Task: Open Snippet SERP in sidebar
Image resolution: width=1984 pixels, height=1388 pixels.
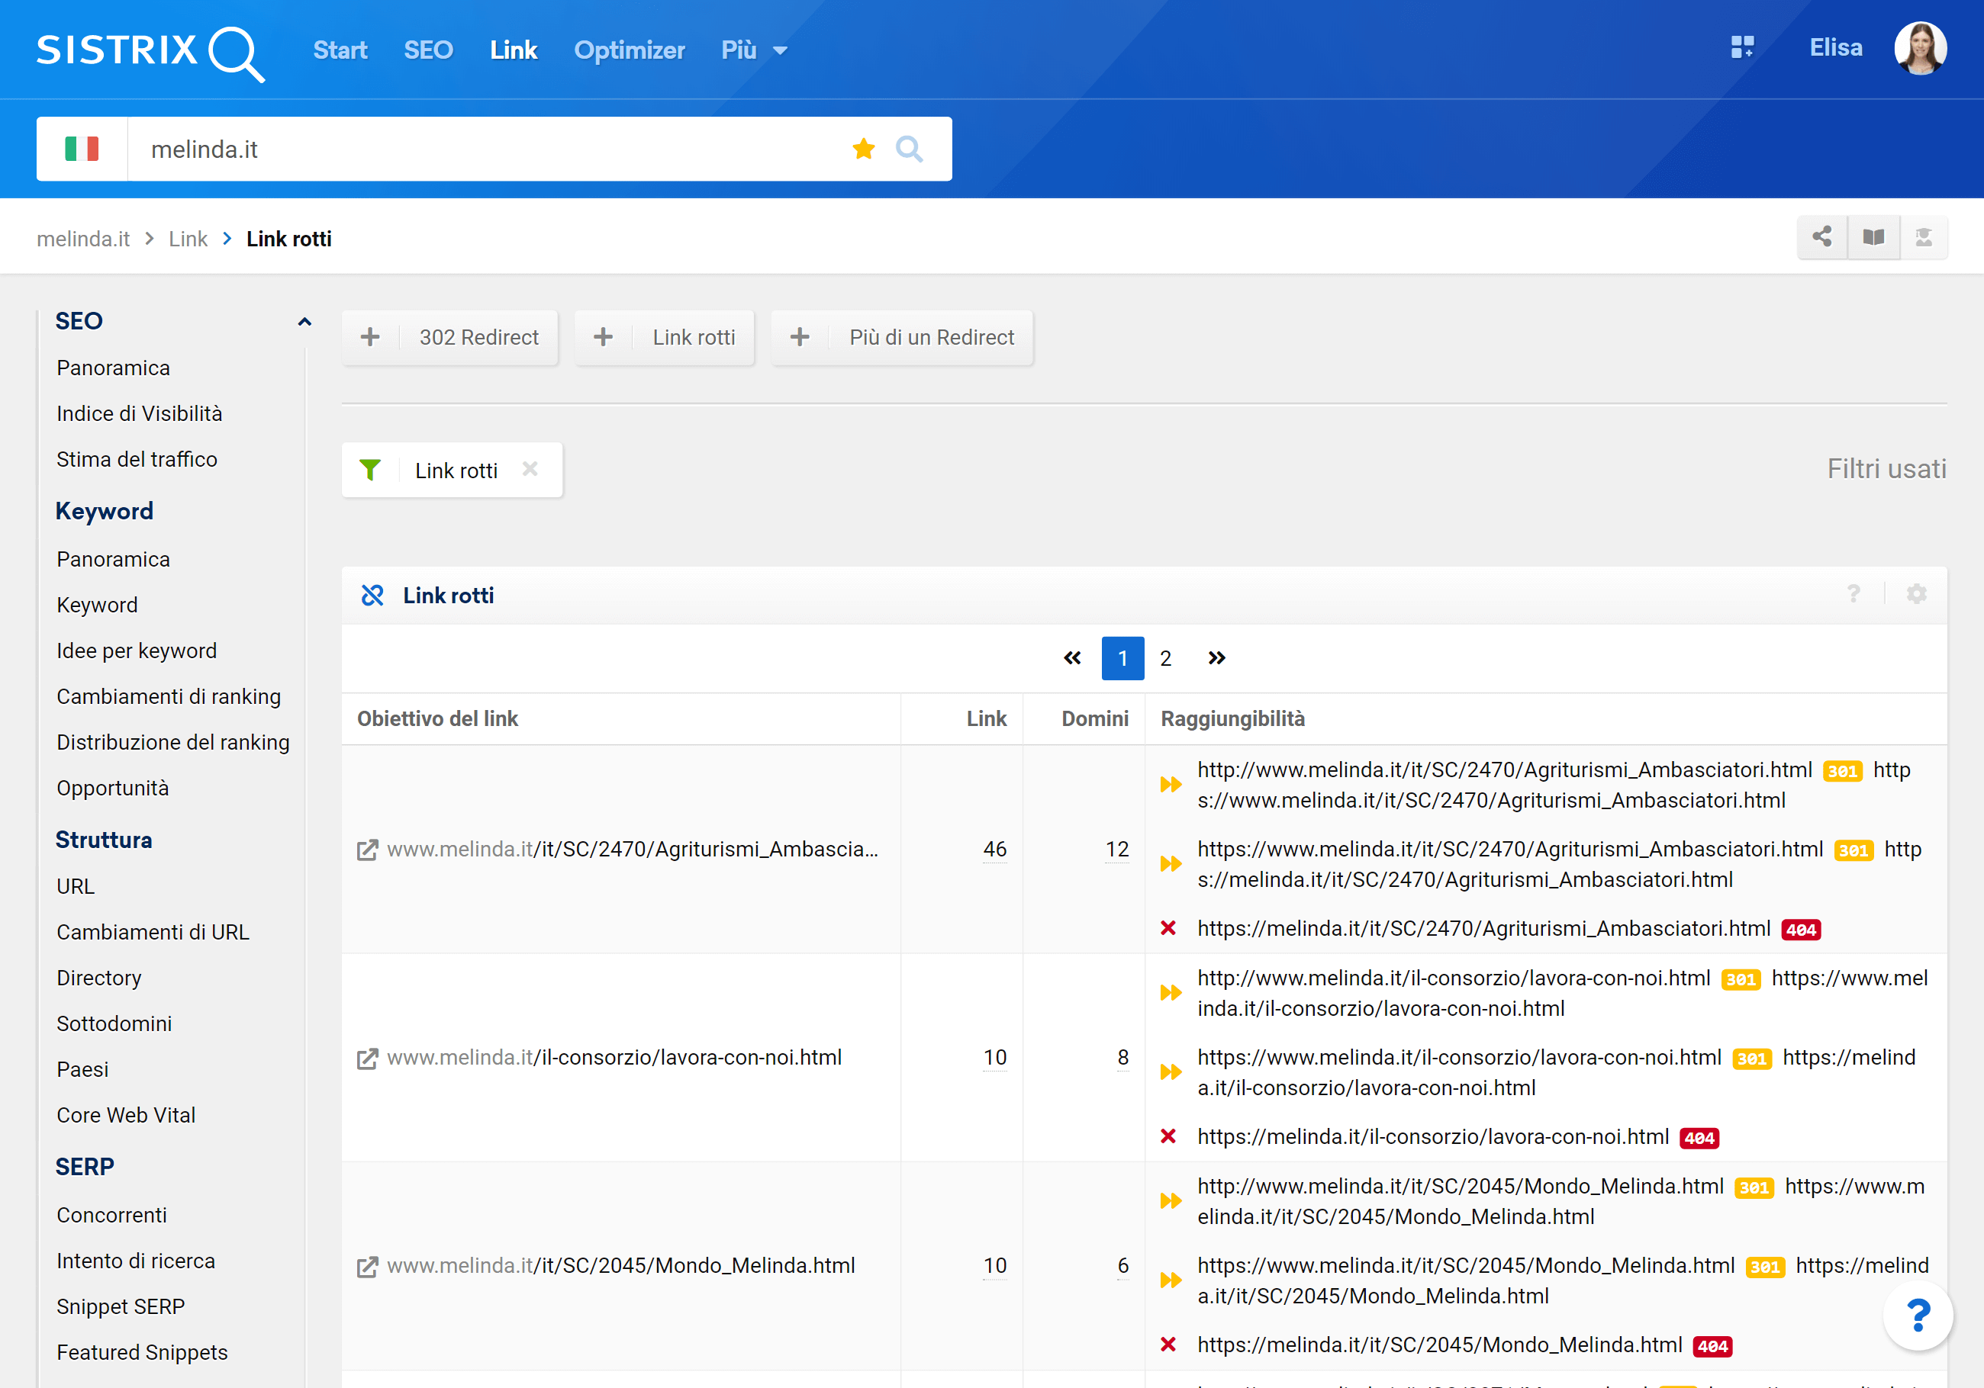Action: 120,1307
